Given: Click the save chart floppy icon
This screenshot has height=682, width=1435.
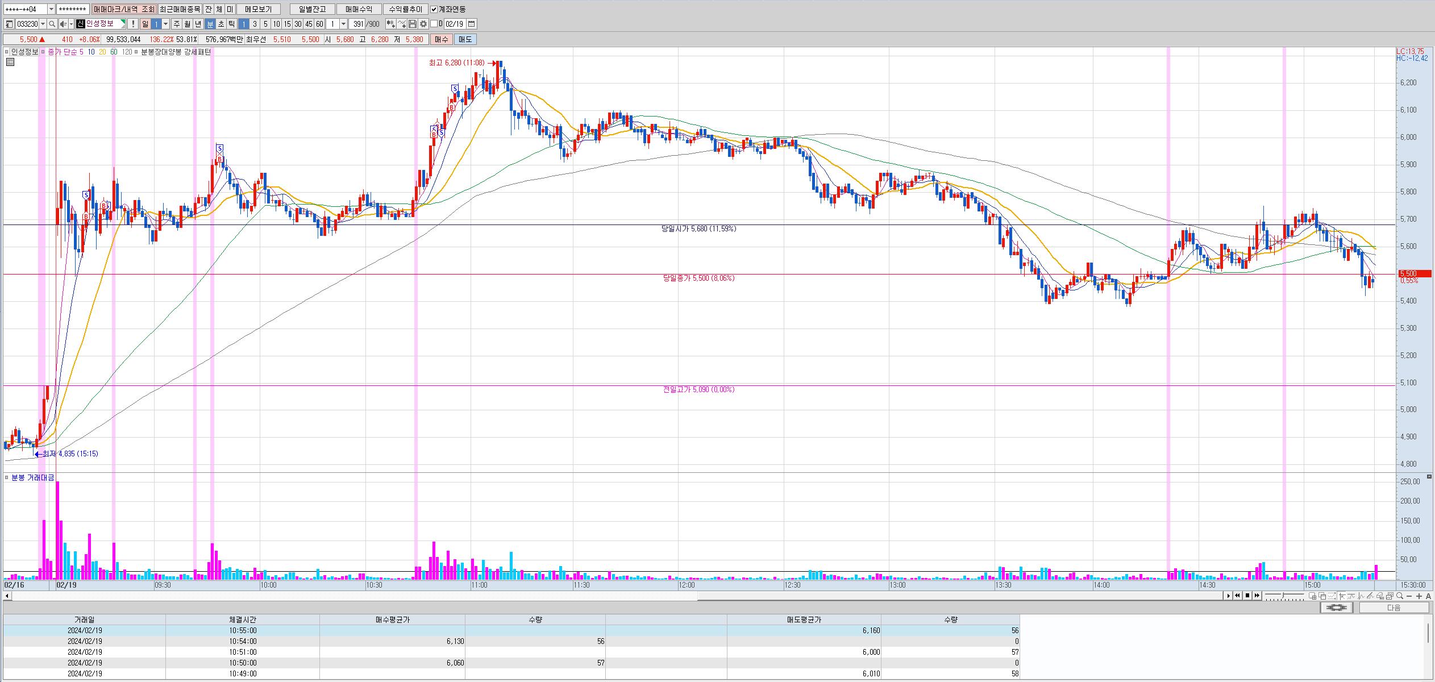Looking at the screenshot, I should coord(413,24).
